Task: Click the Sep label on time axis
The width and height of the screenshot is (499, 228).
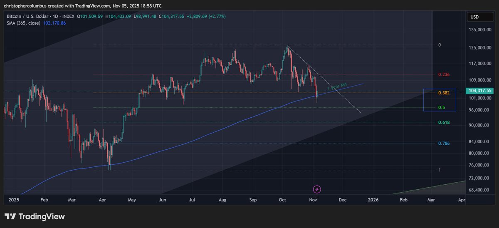Action: (254, 200)
